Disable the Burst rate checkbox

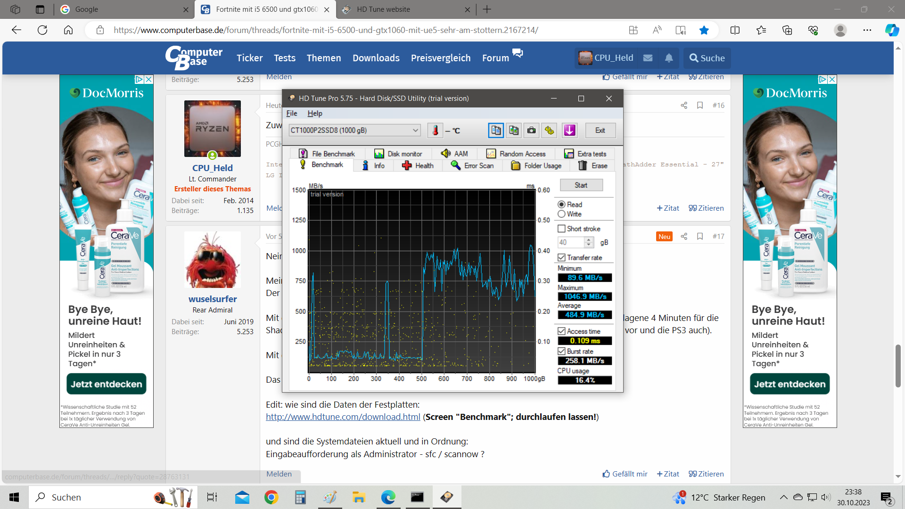pos(561,351)
